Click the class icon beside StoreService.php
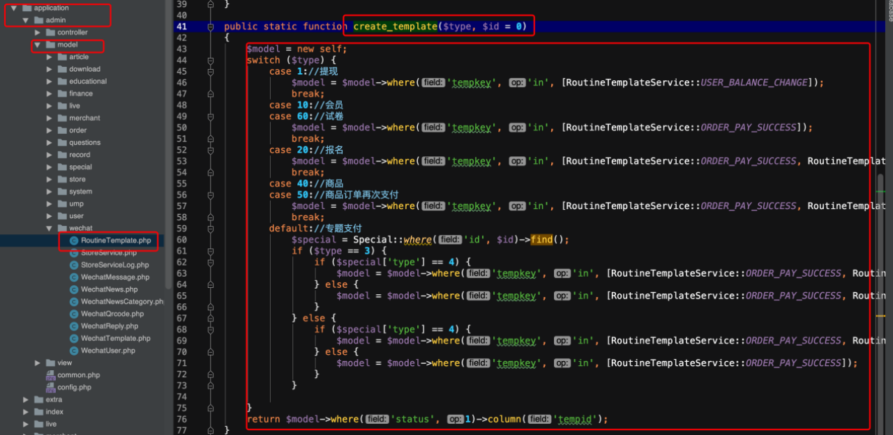 coord(75,253)
